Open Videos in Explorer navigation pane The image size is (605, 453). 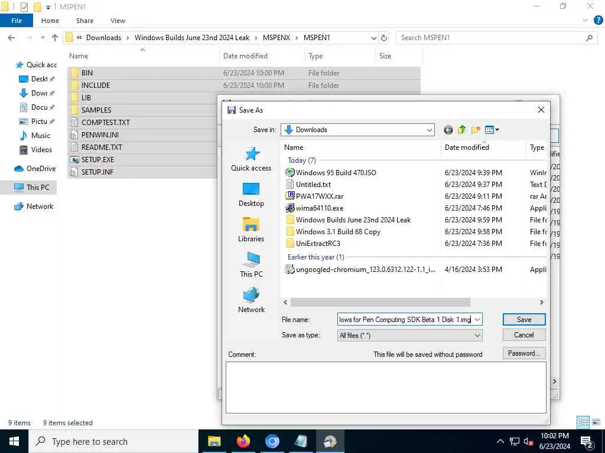click(36, 150)
